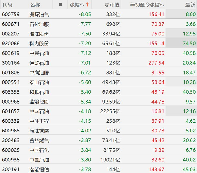Select 中国海油 stock name
The width and height of the screenshot is (197, 173).
(x=39, y=160)
